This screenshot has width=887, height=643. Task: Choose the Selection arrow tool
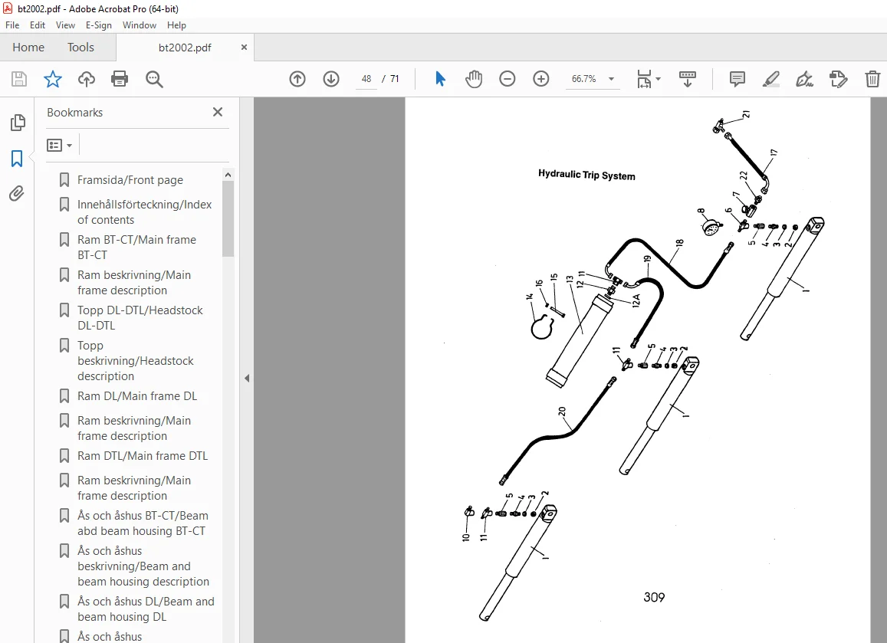pyautogui.click(x=440, y=79)
